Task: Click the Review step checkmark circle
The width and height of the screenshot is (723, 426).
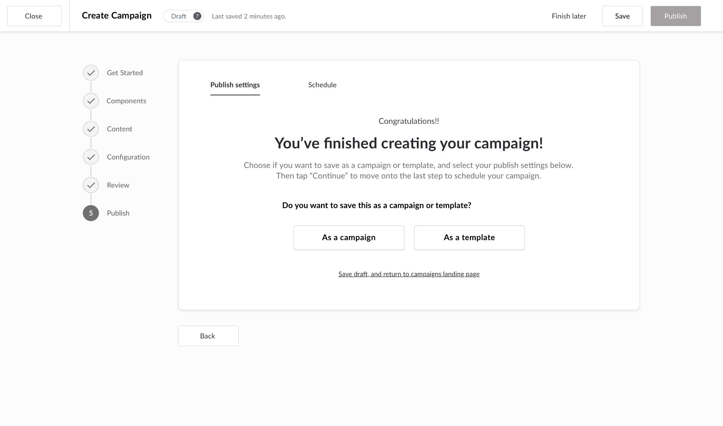Action: [x=91, y=185]
